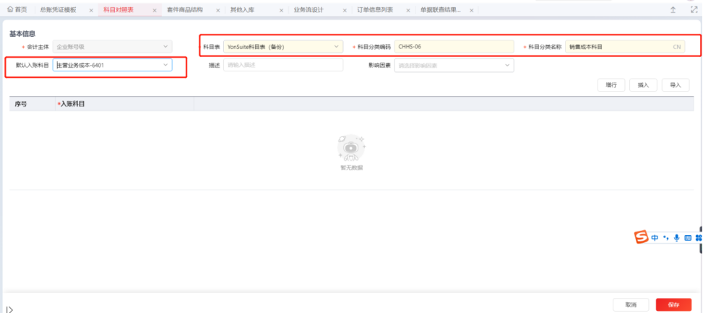
Task: Click the 插入 button
Action: pos(643,85)
